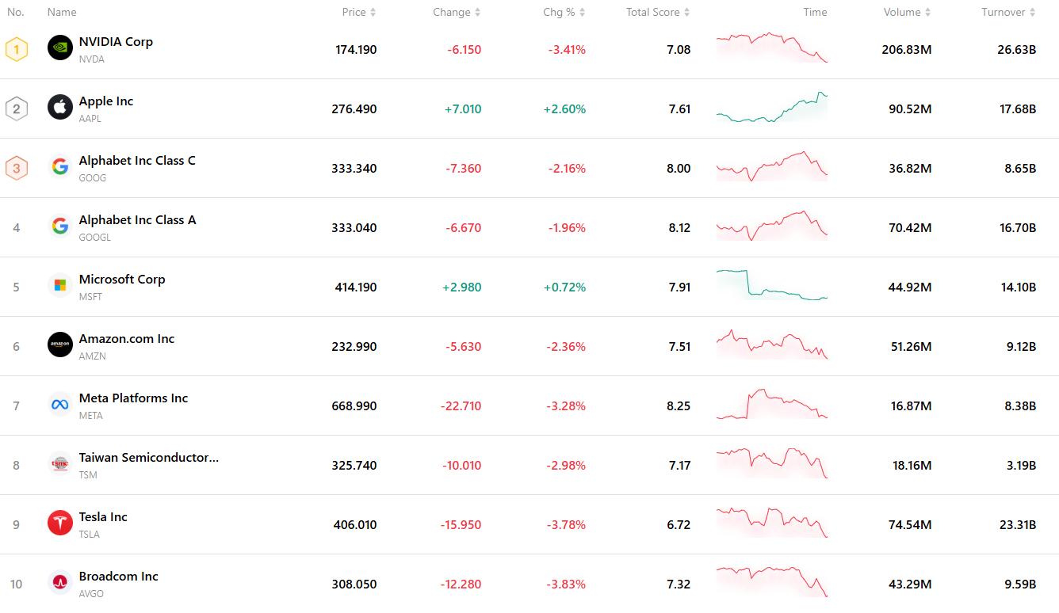Click the Apple Inc logo icon
This screenshot has width=1059, height=613.
point(60,108)
